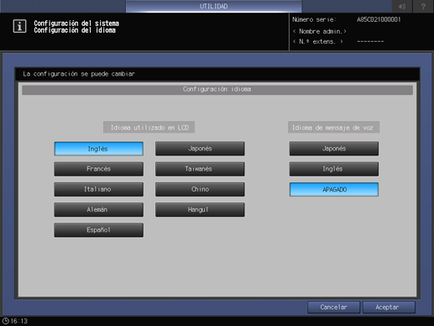The height and width of the screenshot is (326, 434).
Task: Set LCD language to Hangul
Action: pyautogui.click(x=200, y=209)
